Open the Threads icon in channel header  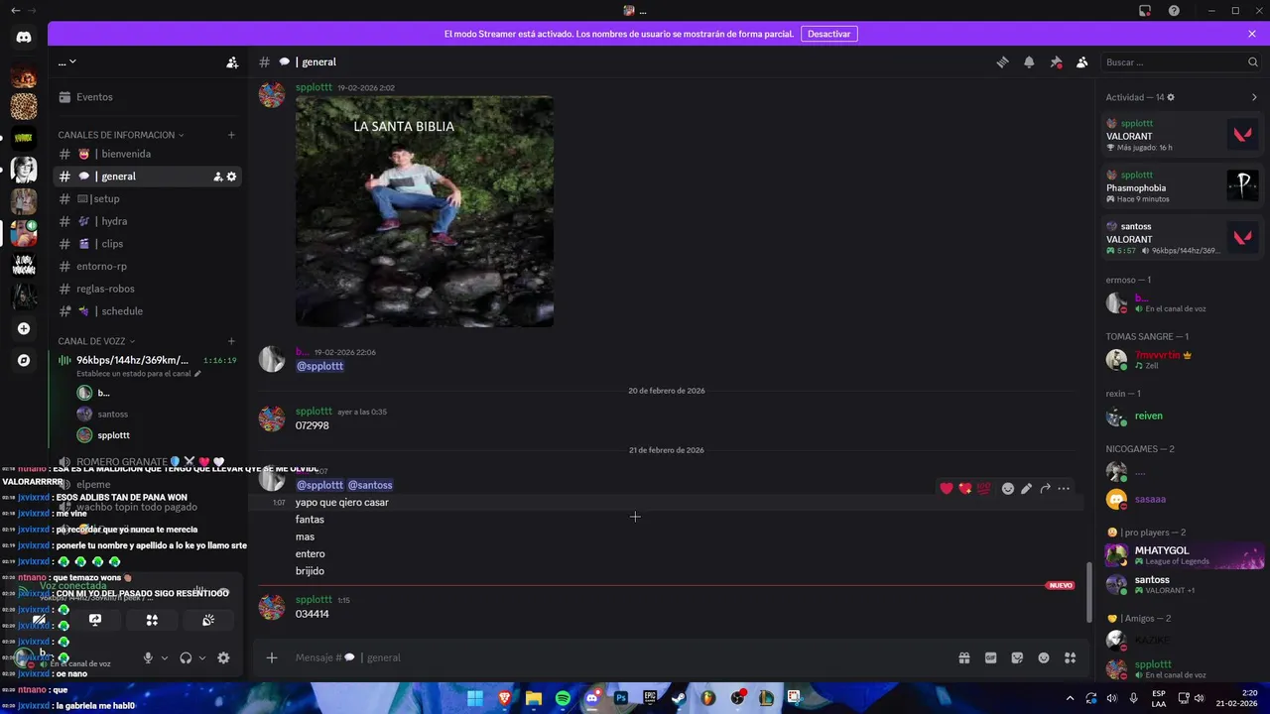1002,62
